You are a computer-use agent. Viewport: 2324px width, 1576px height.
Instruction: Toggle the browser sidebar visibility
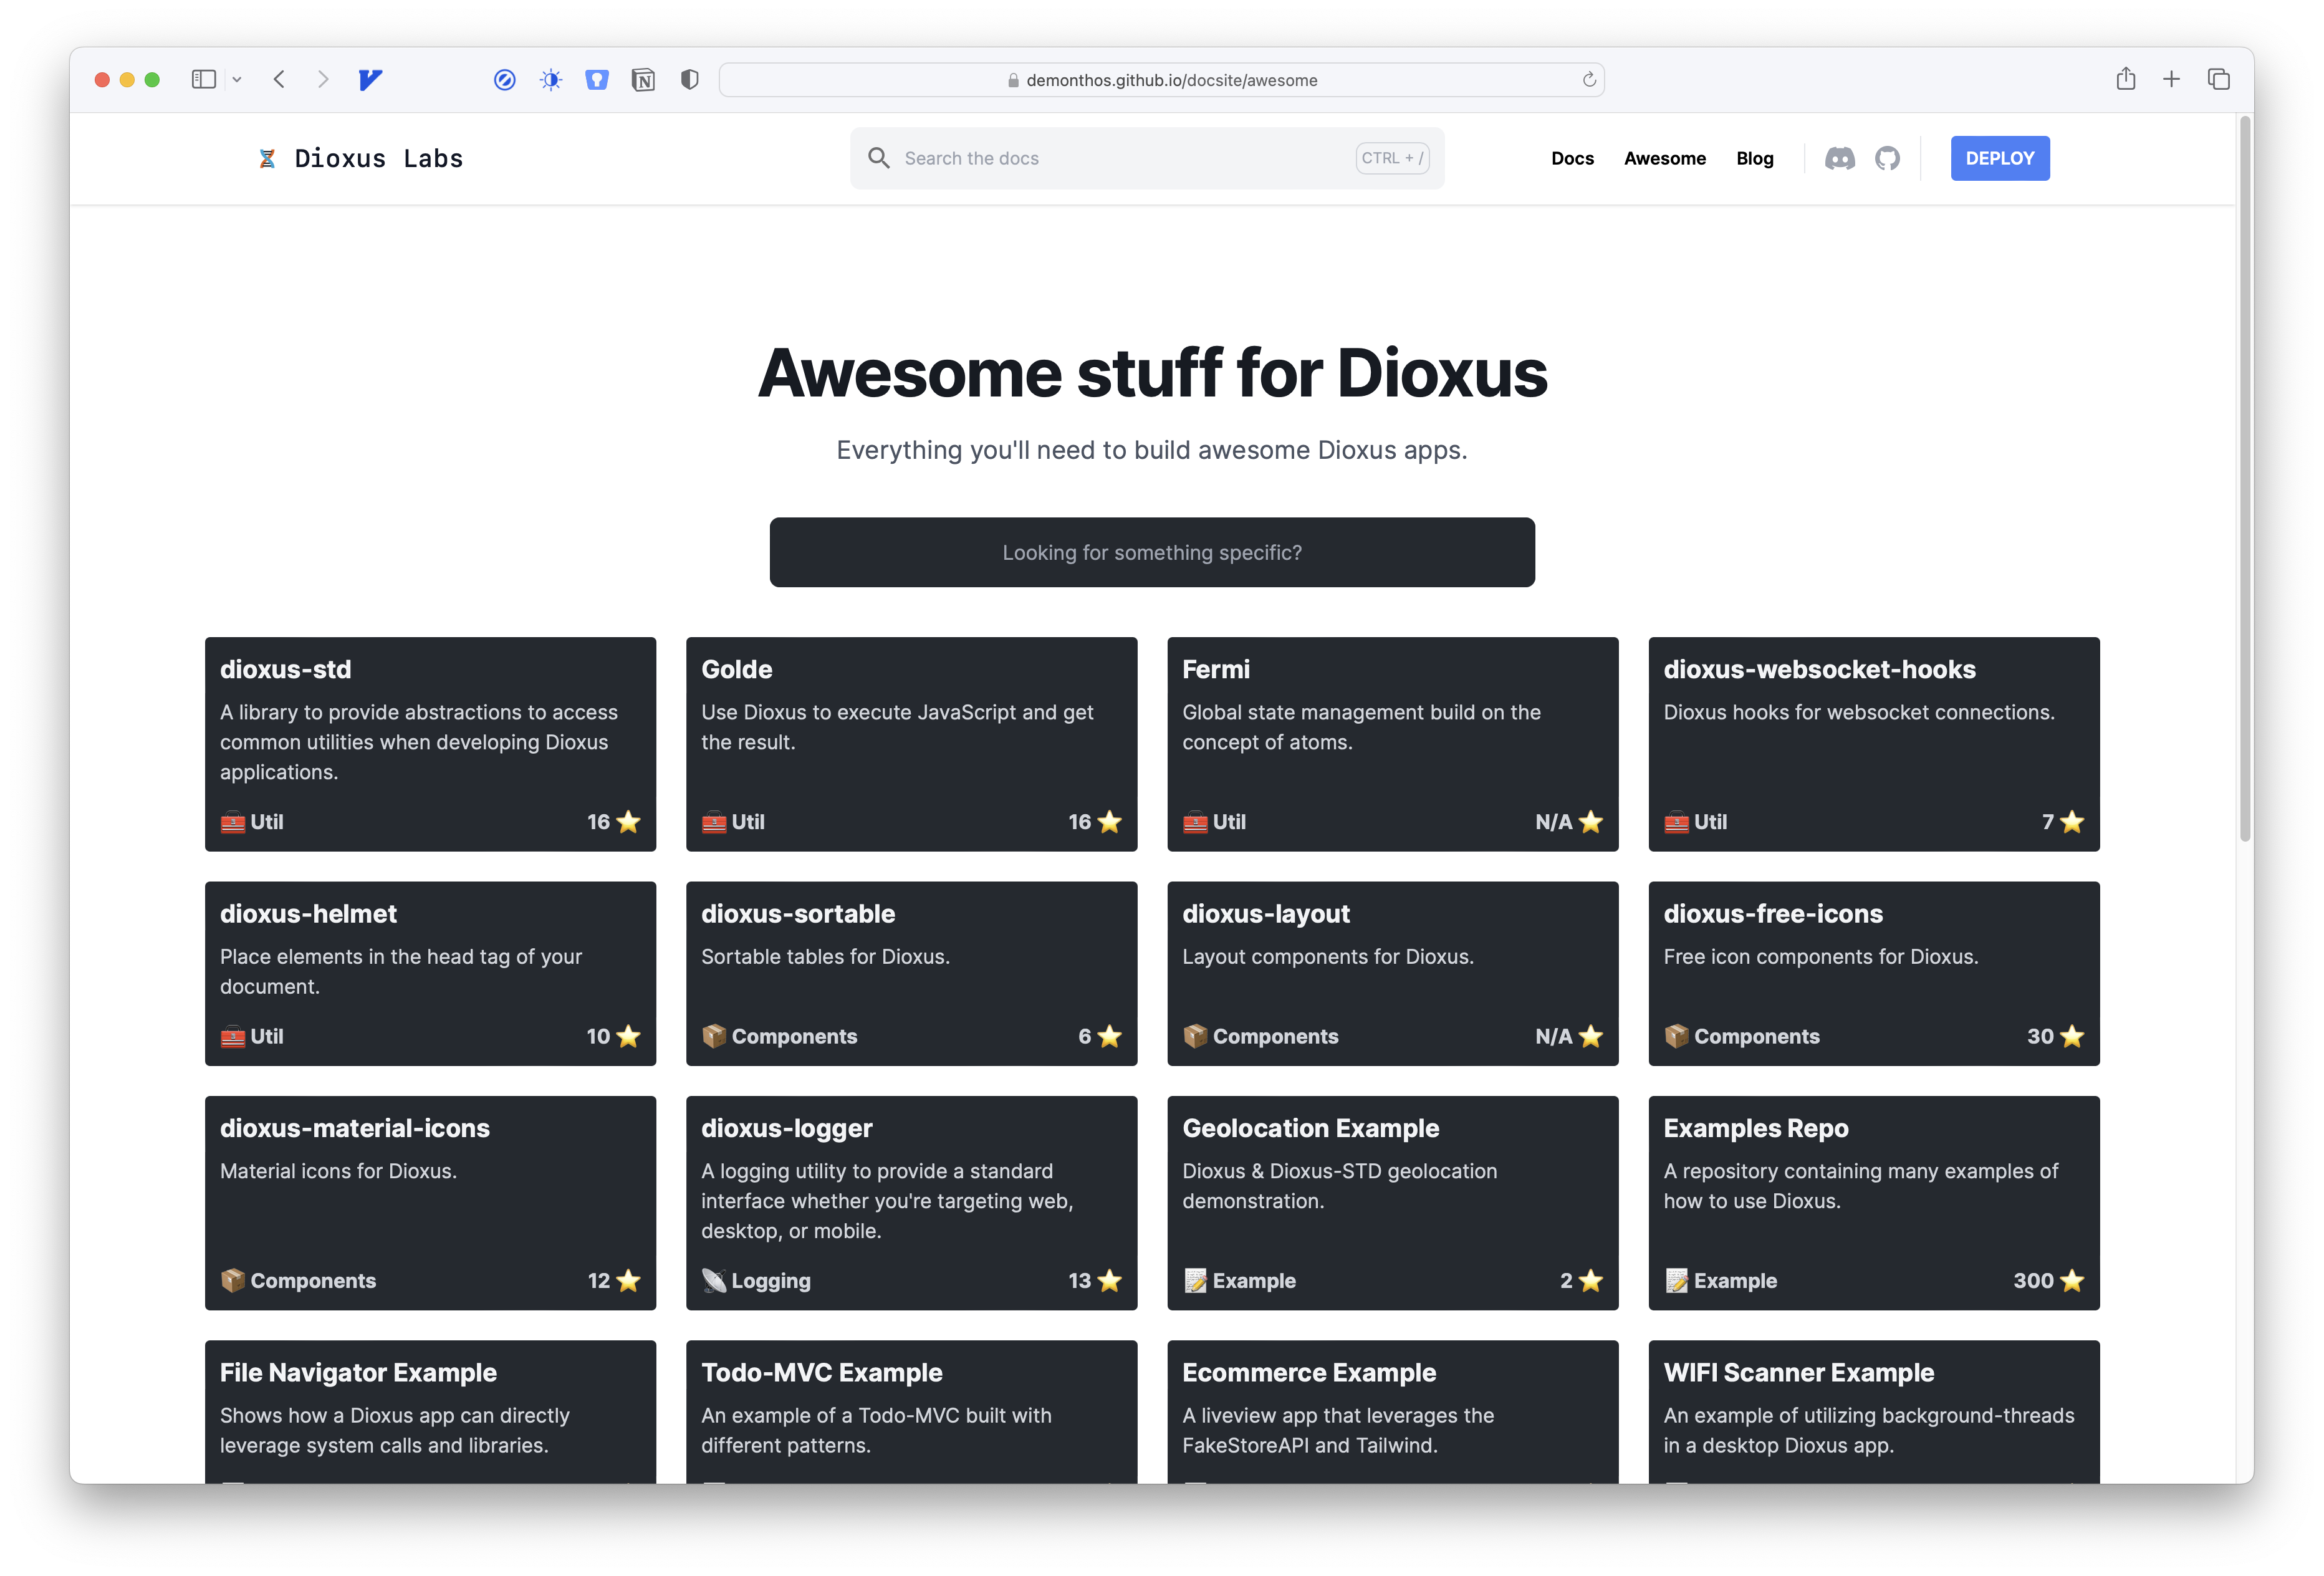[x=204, y=79]
